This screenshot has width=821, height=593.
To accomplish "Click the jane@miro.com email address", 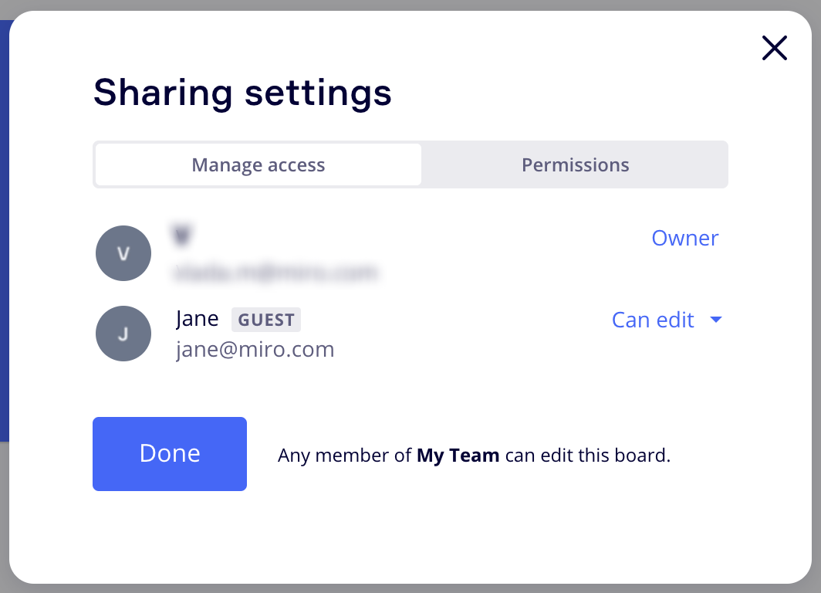I will 255,350.
